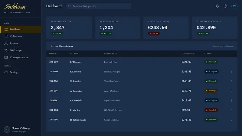Click collection Gilt Nib Collection
Image resolution: width=242 pixels, height=136 pixels.
coord(113,110)
